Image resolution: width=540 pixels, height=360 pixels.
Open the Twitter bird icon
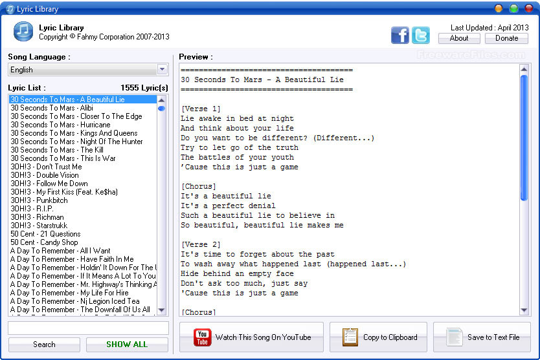[x=421, y=35]
